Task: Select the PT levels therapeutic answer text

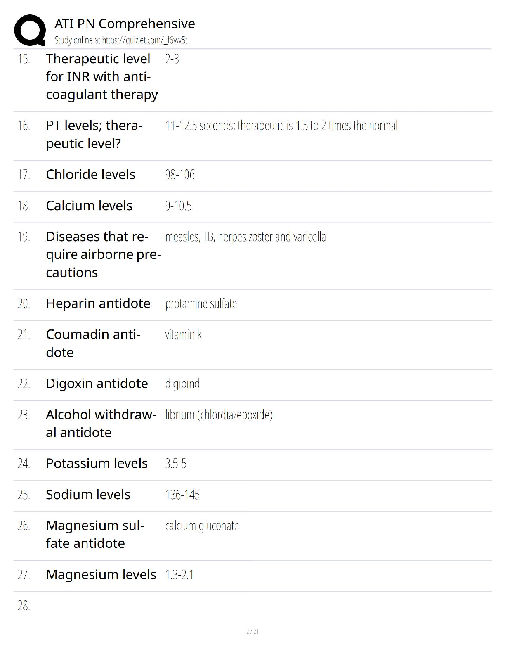Action: [x=281, y=126]
